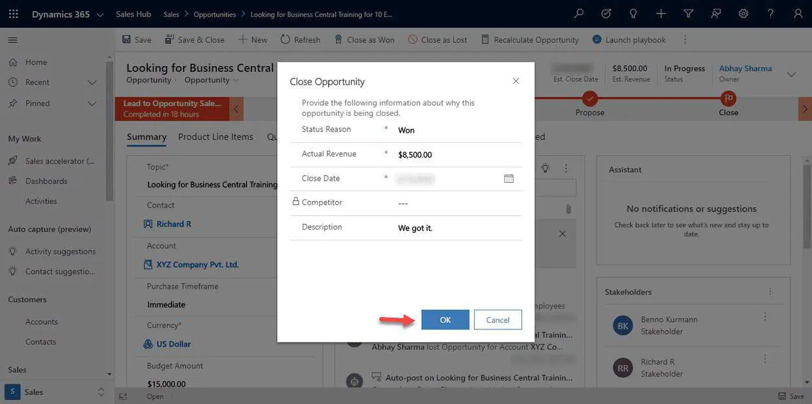Open the command bar overflow menu
This screenshot has height=404, width=812.
click(685, 40)
